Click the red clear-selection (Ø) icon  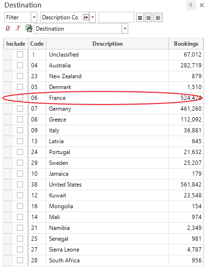coord(8,28)
